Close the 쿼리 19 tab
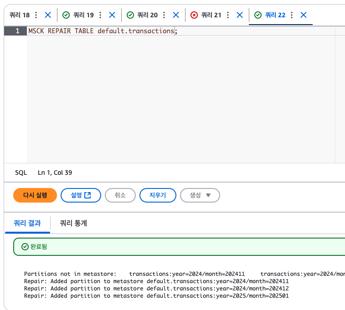The width and height of the screenshot is (345, 310). 112,15
